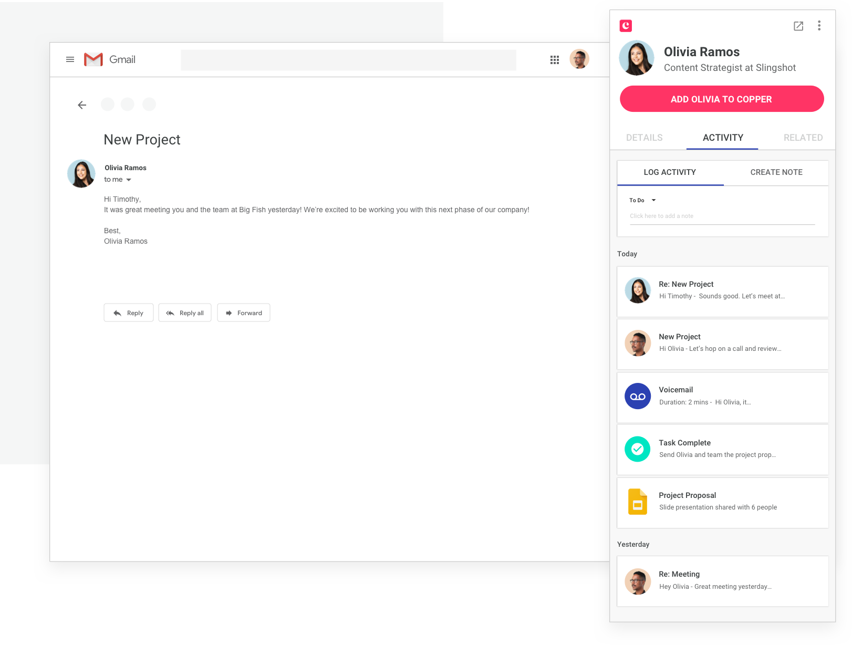
Task: Click Add Olivia to Copper button
Action: [722, 99]
